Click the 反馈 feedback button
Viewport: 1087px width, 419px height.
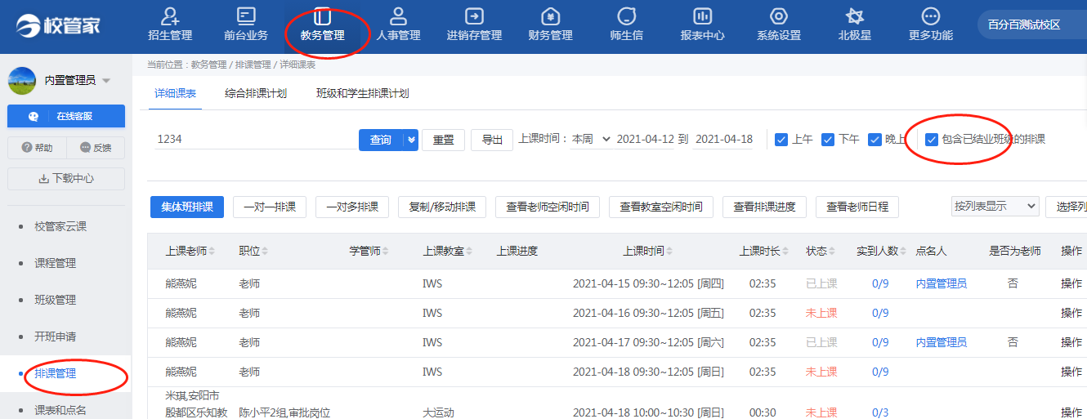tap(96, 148)
